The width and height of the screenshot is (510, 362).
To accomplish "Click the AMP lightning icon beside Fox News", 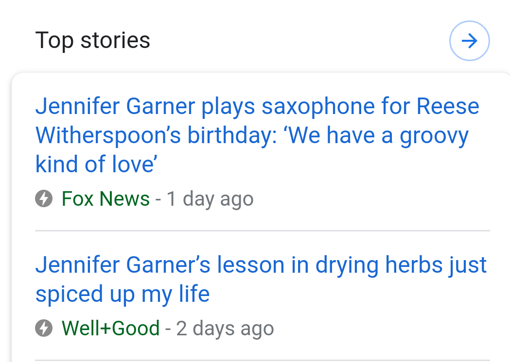I will pos(44,198).
